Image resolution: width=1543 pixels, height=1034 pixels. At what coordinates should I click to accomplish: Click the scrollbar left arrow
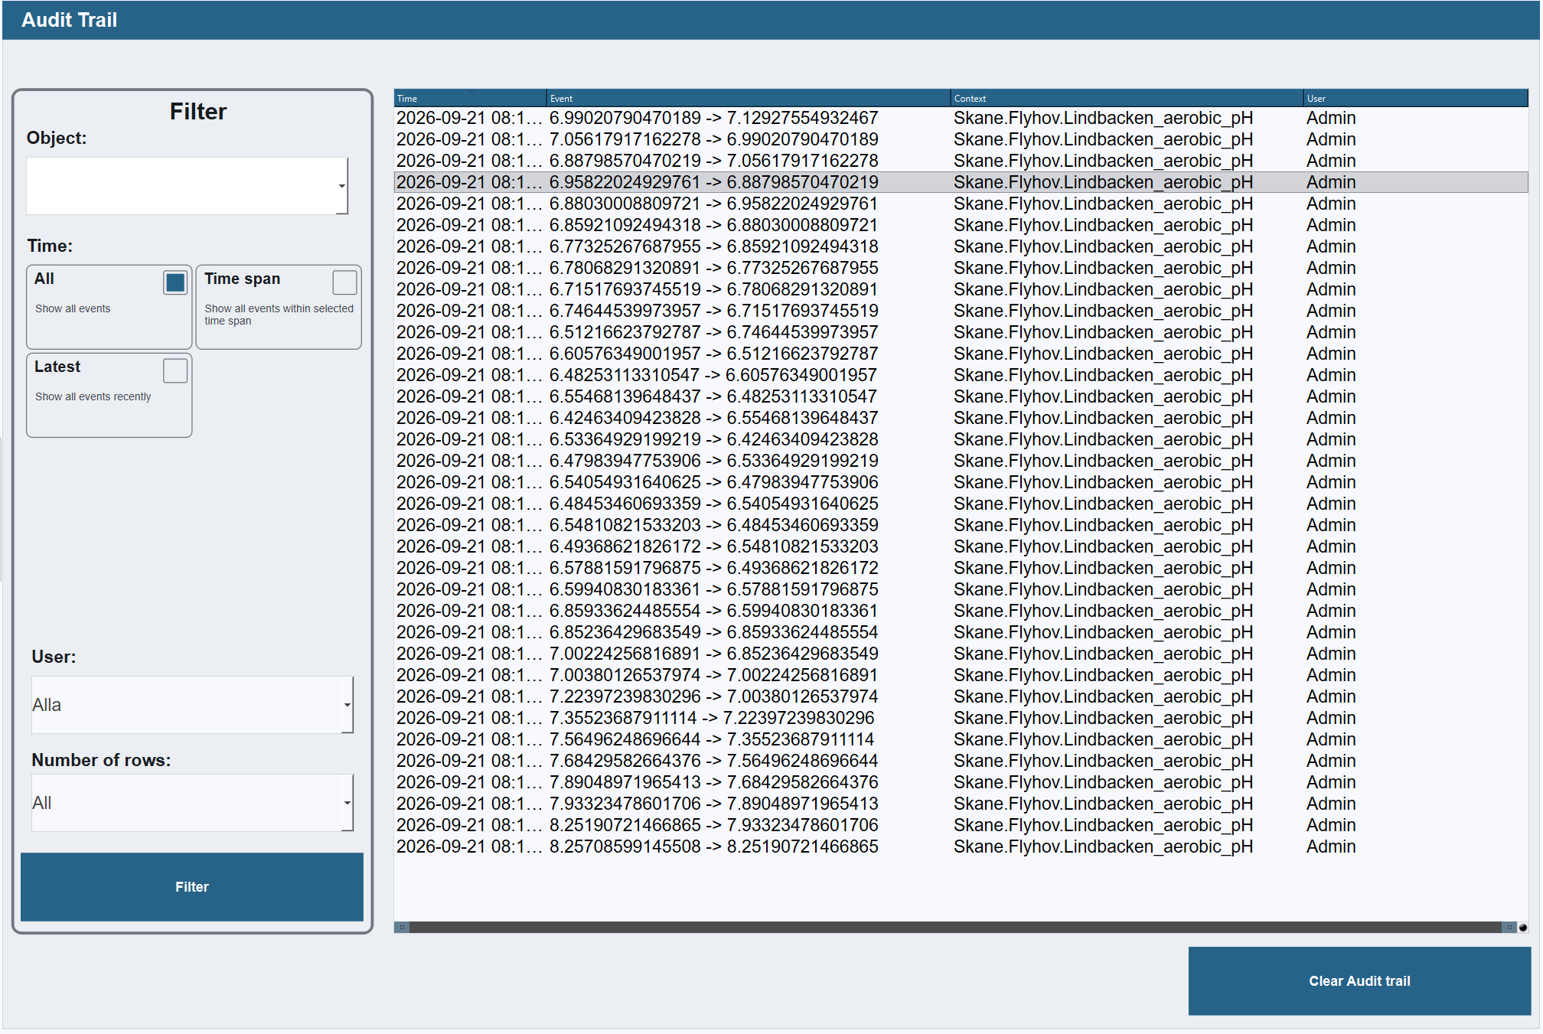[402, 927]
